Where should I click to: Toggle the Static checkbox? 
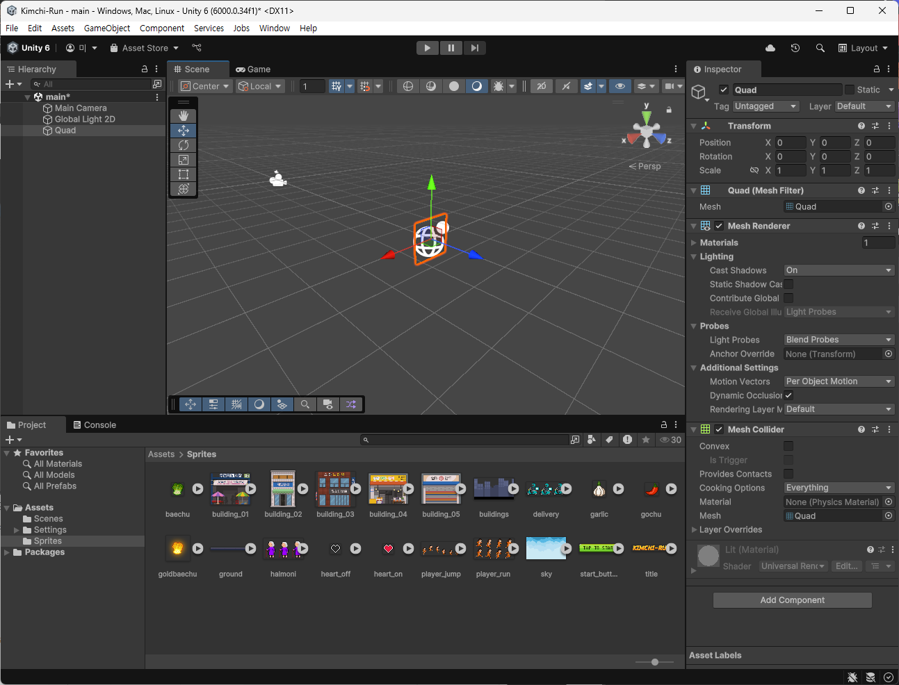pos(850,90)
